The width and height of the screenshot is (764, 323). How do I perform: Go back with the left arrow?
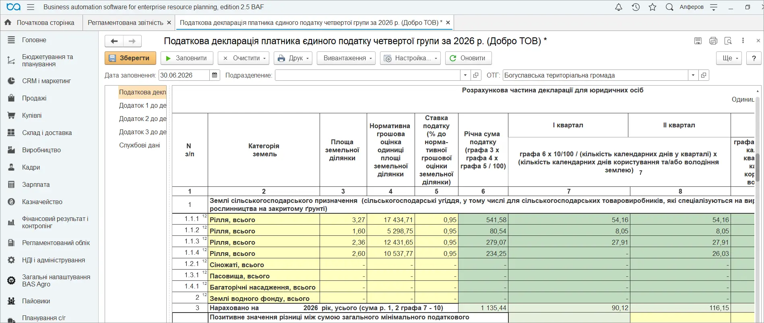coord(114,41)
